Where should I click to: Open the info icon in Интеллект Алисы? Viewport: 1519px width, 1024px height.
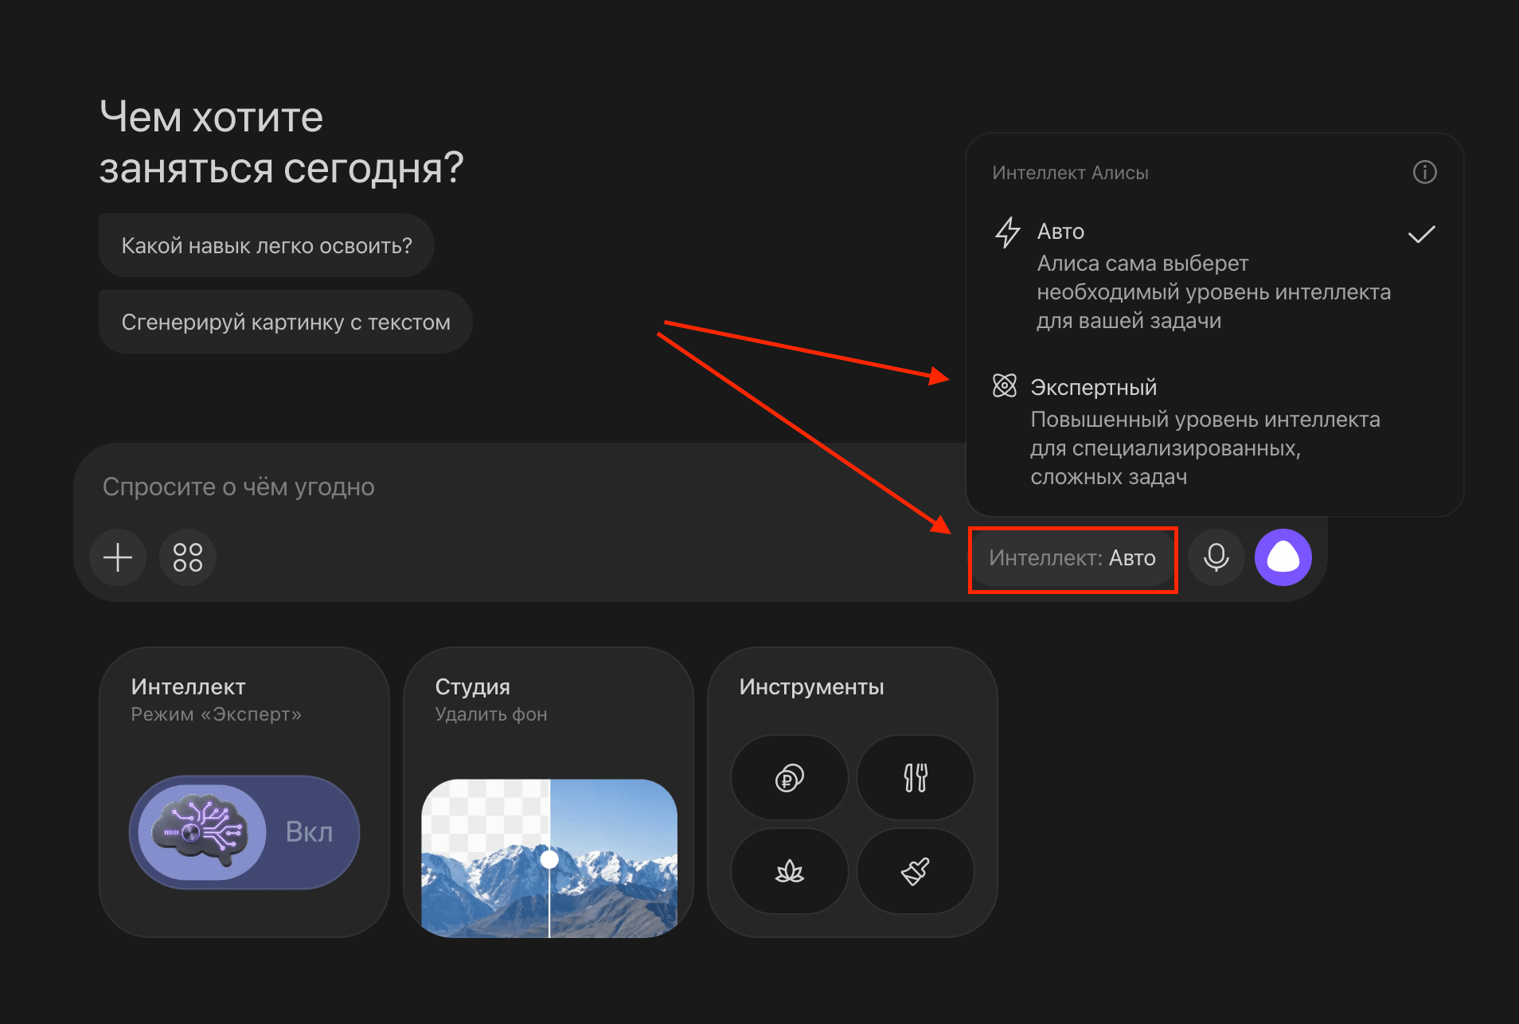1424,172
